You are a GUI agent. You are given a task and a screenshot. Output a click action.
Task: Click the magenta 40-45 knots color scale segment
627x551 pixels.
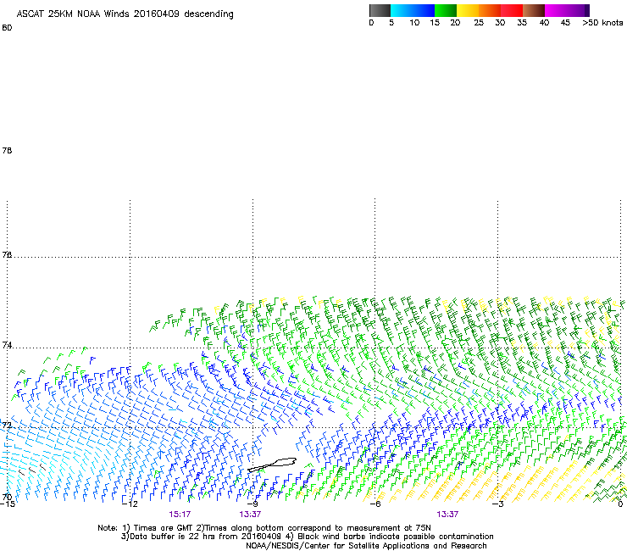556,10
